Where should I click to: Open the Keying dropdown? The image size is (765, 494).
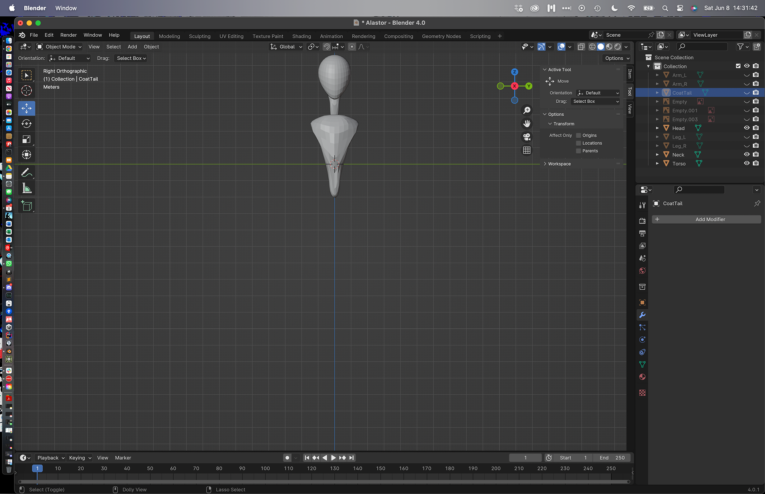tap(80, 458)
